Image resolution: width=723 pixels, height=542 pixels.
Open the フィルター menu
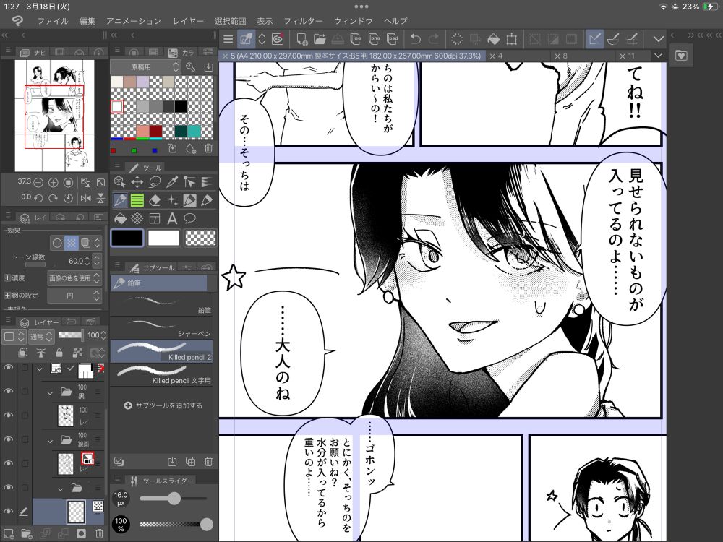(303, 21)
